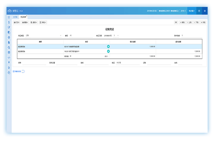Screen dimensions: 218x142
Task: Select the summary cell in the first voucher row
Action: coord(40,46)
